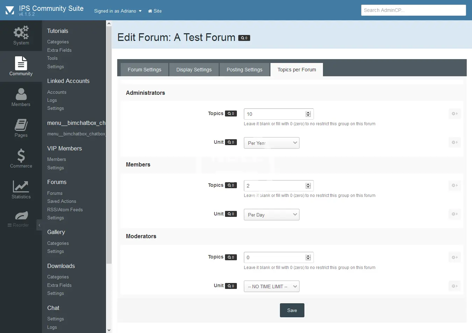Open the System section icon

pos(21,33)
